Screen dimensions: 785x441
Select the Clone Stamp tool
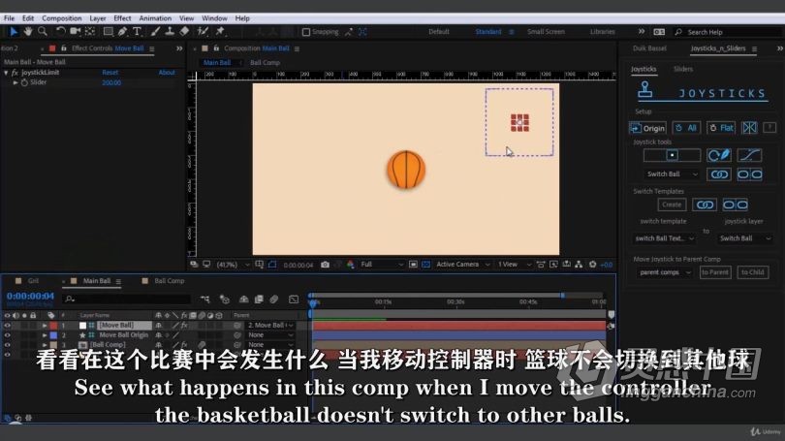[x=170, y=32]
